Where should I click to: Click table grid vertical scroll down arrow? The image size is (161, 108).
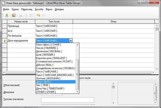tap(157, 69)
